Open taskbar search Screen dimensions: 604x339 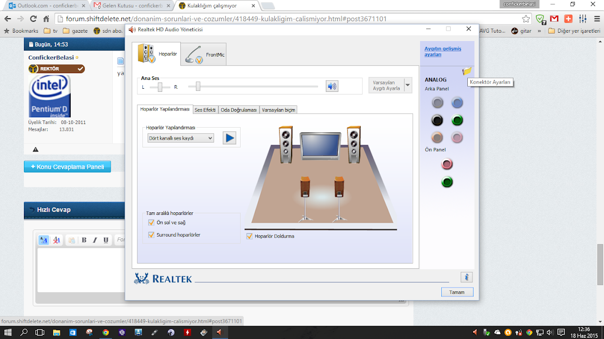pyautogui.click(x=24, y=332)
